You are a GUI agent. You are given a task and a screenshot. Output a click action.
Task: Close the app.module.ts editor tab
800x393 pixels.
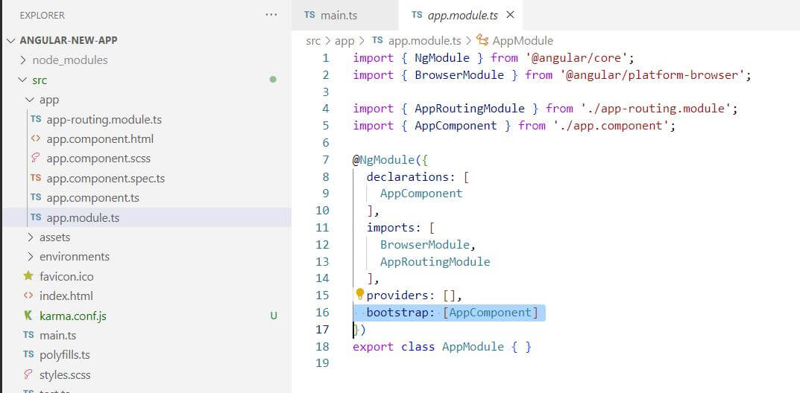tap(511, 15)
